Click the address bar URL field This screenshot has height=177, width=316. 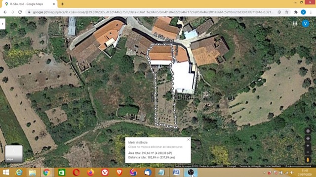pyautogui.click(x=153, y=12)
